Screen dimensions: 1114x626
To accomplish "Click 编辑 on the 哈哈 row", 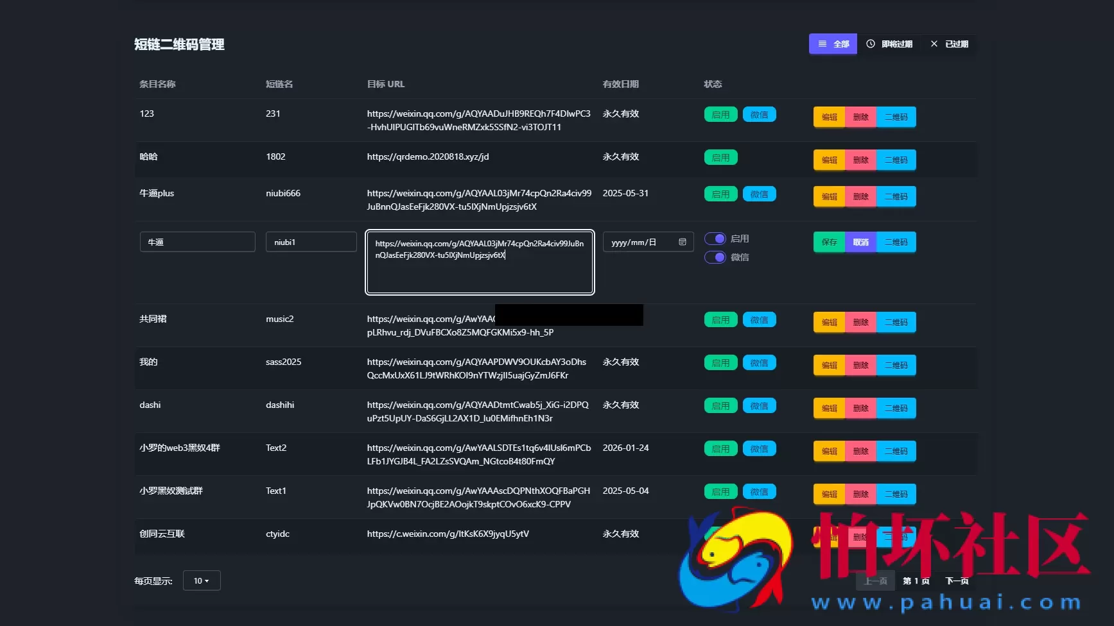I will (x=829, y=160).
